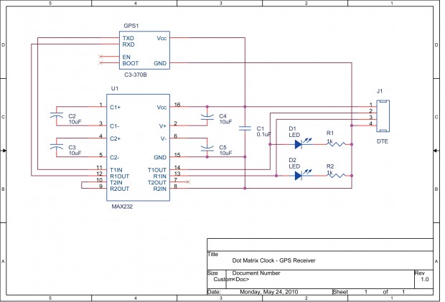Image resolution: width=445 pixels, height=302 pixels.
Task: Click the R2 1k resistor symbol
Action: [336, 176]
